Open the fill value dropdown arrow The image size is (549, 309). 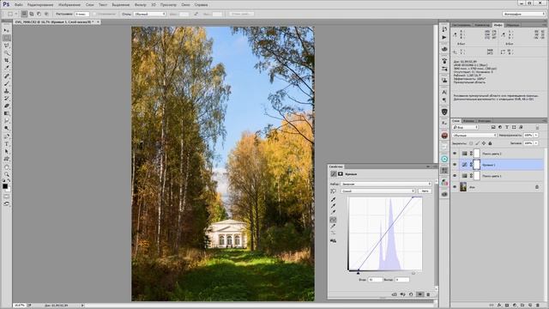(536, 143)
